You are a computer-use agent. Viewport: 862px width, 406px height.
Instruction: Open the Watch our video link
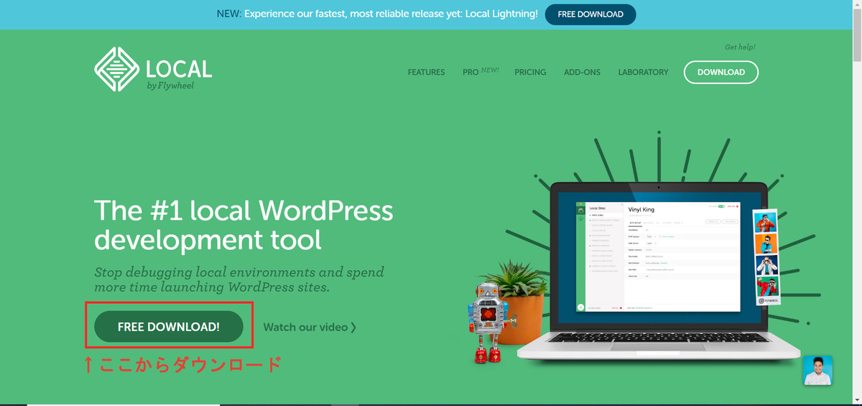click(x=310, y=327)
